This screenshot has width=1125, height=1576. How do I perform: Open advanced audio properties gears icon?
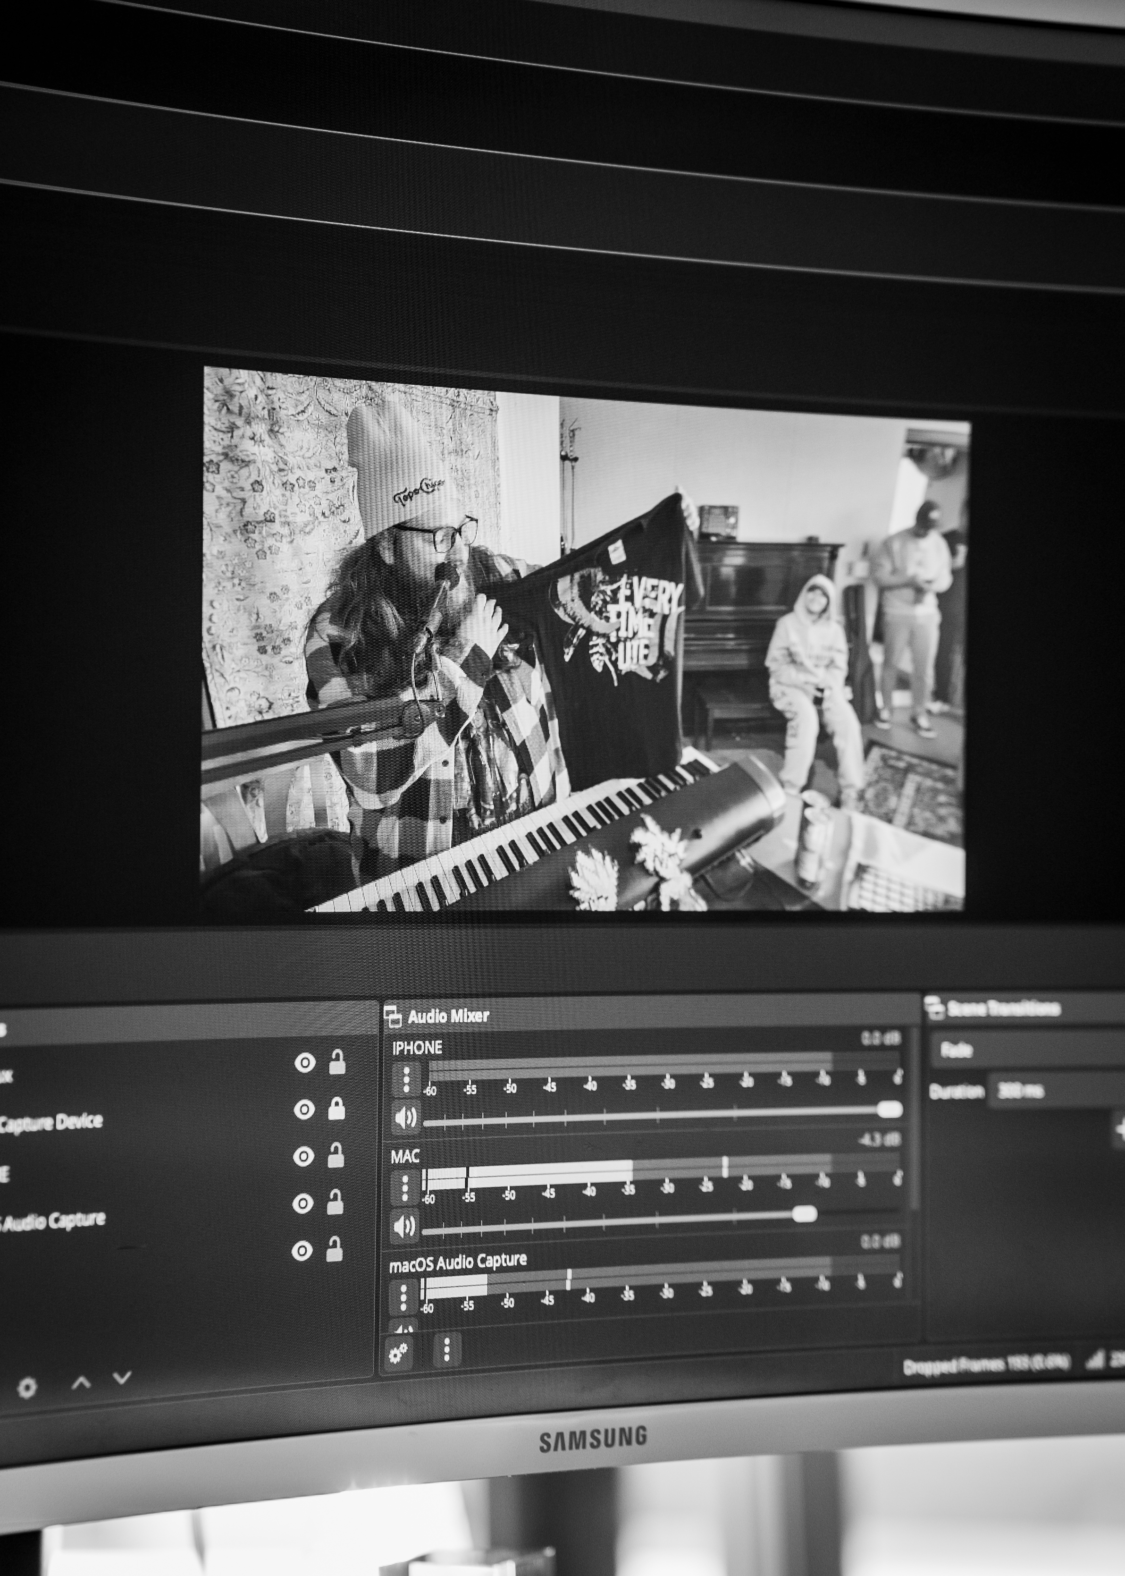pyautogui.click(x=399, y=1352)
